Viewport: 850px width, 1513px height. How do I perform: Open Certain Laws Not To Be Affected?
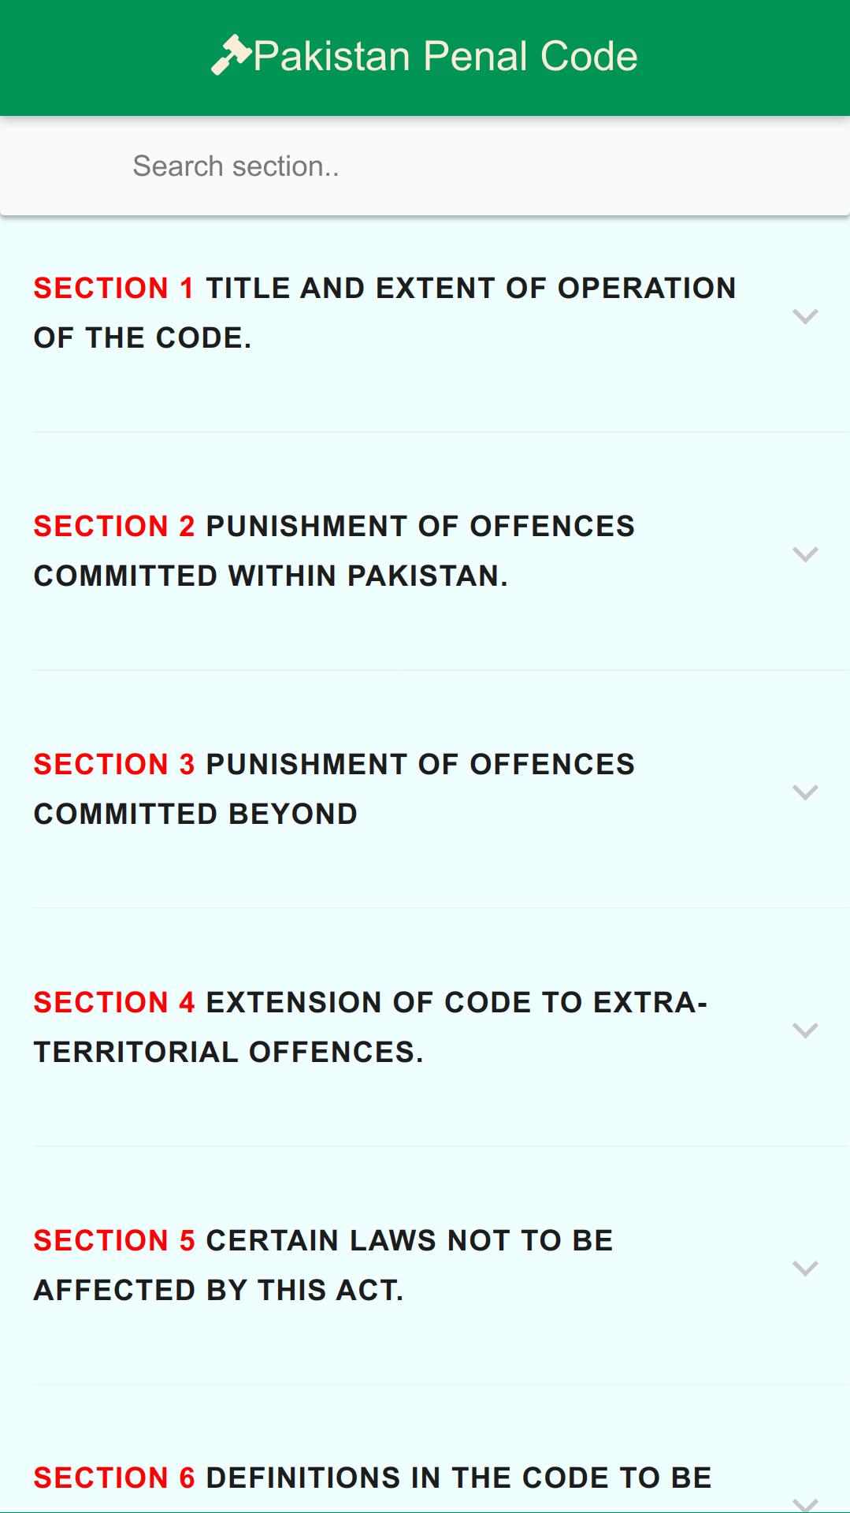coord(323,1265)
